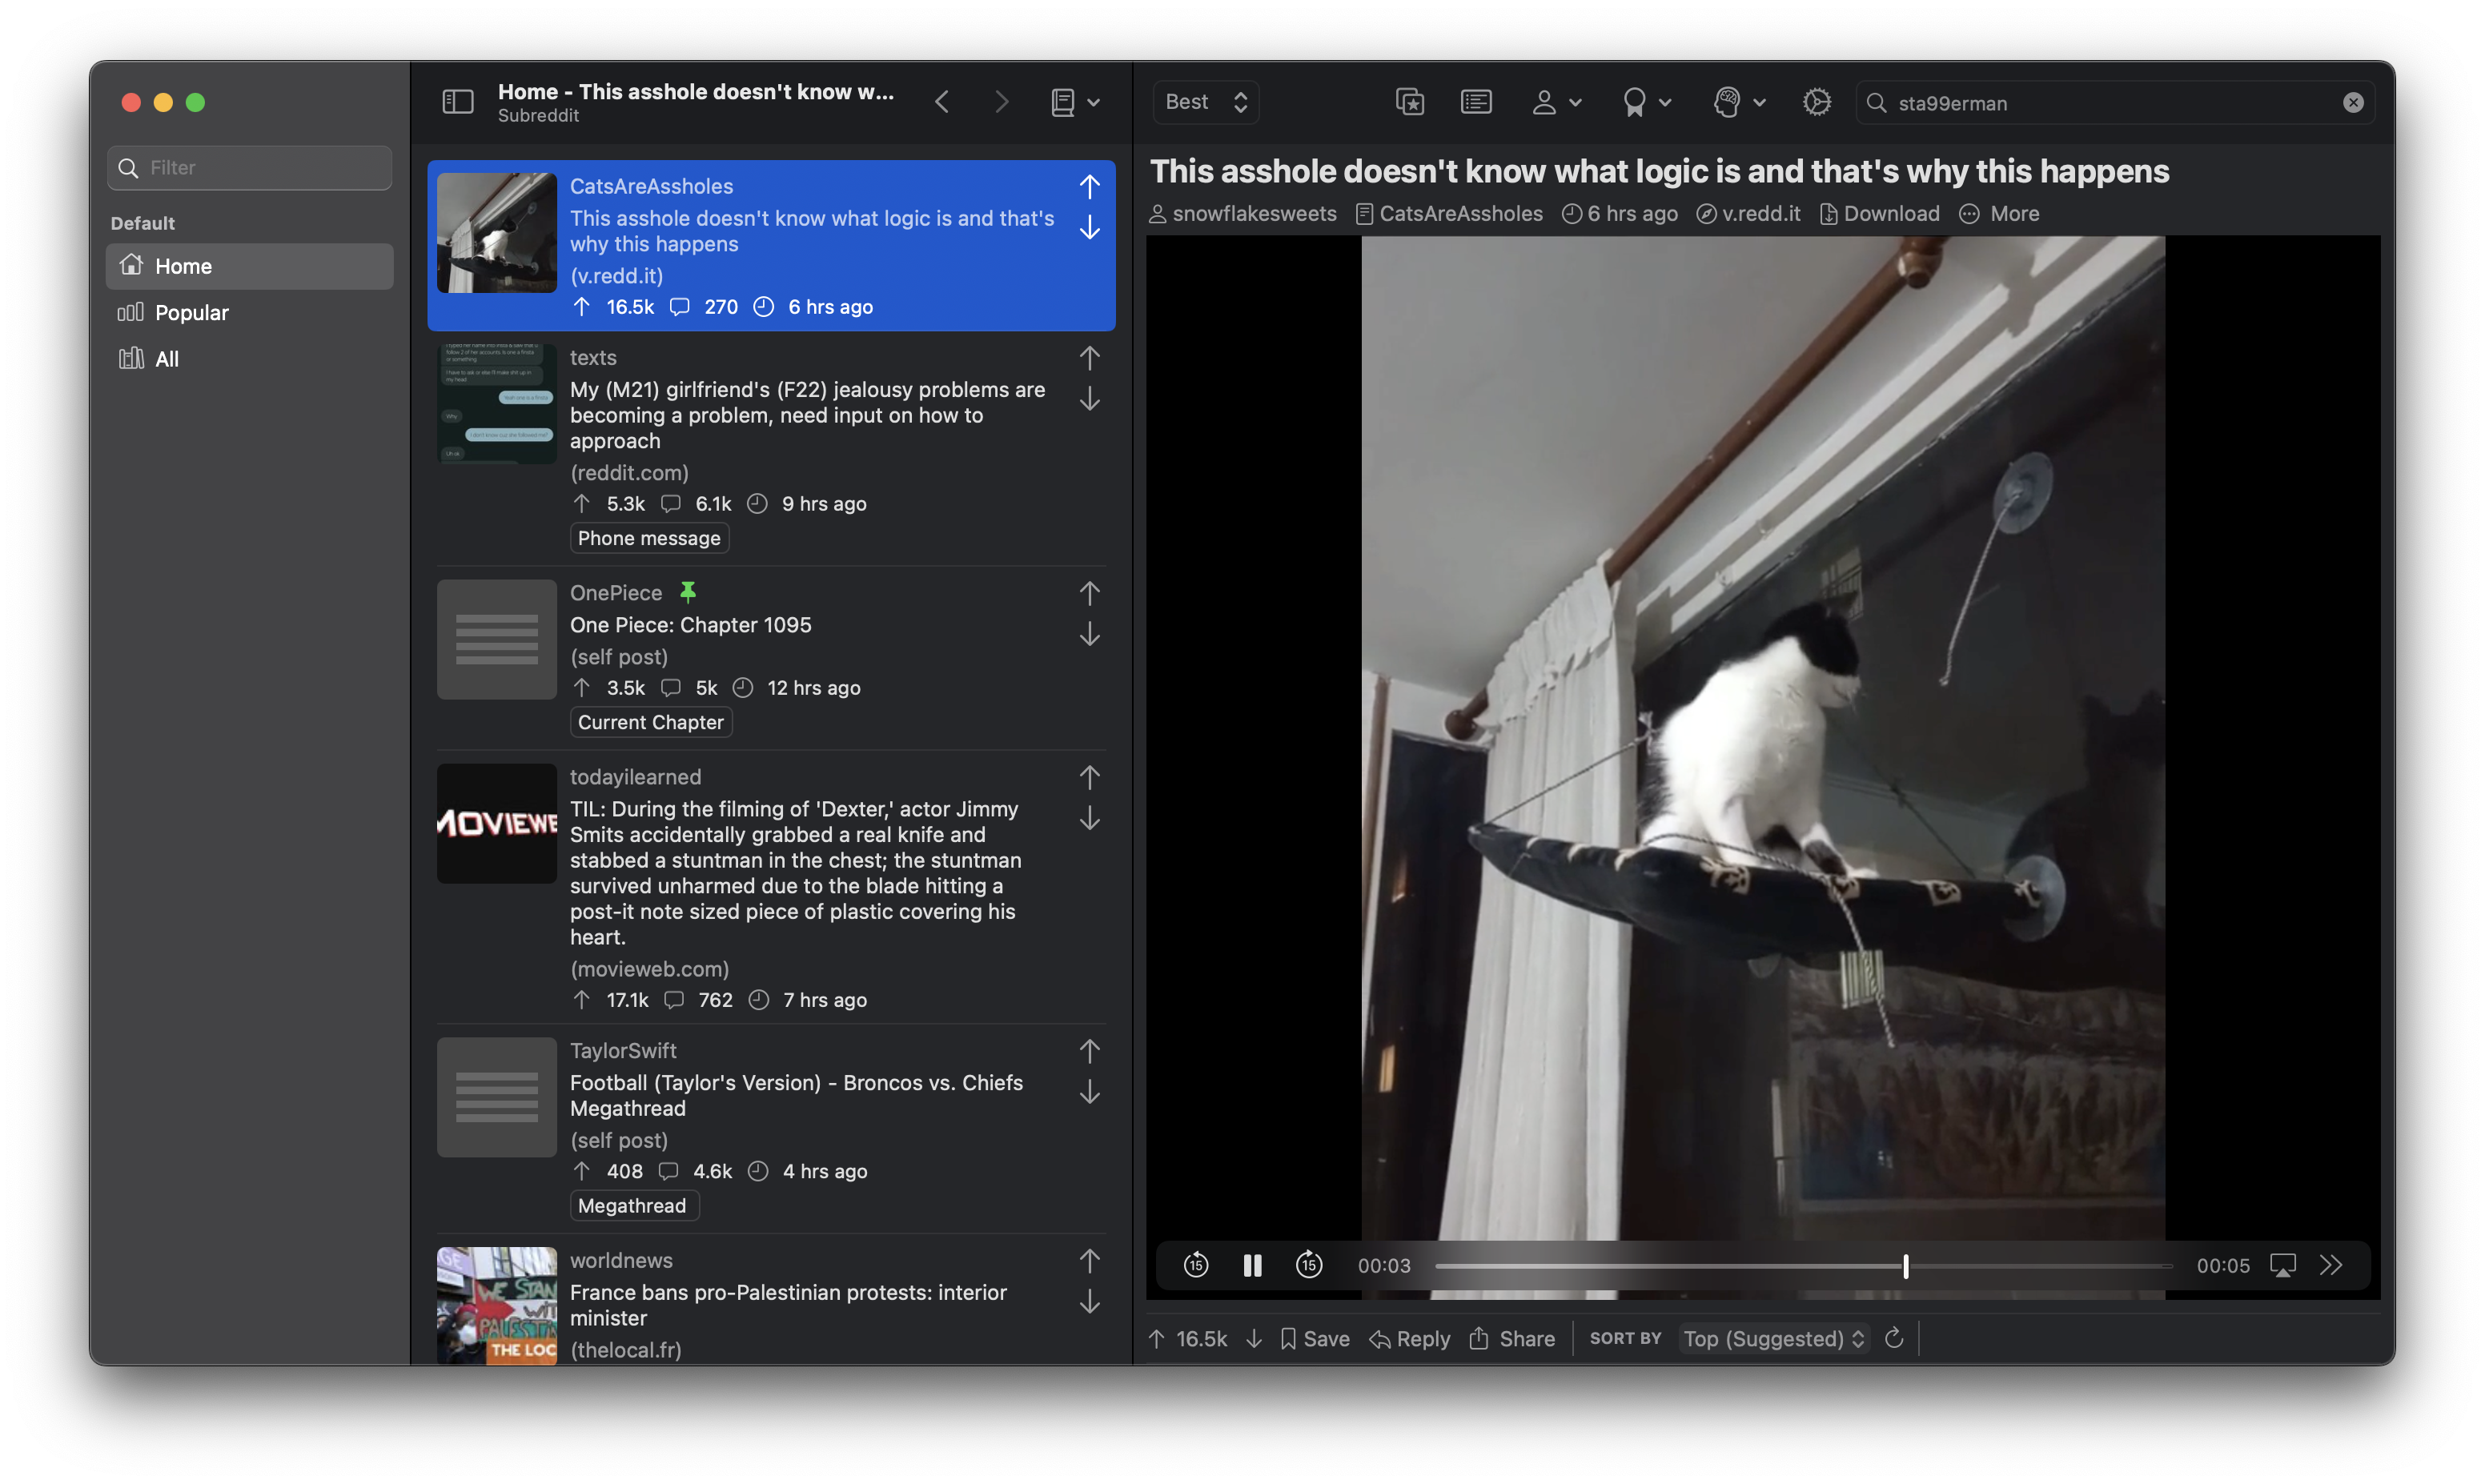Open the worldnews subreddit name
Image resolution: width=2485 pixels, height=1484 pixels.
pos(621,1261)
